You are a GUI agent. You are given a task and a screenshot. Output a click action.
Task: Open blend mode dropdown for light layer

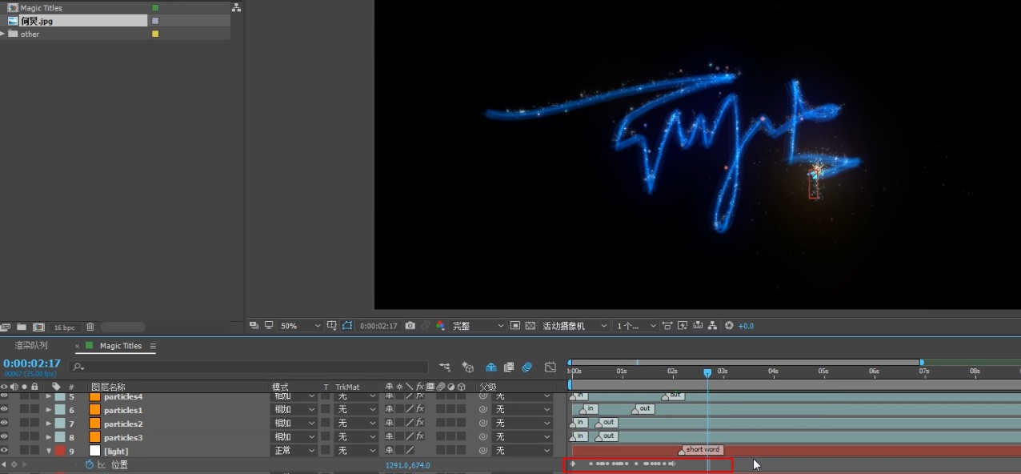click(x=293, y=451)
